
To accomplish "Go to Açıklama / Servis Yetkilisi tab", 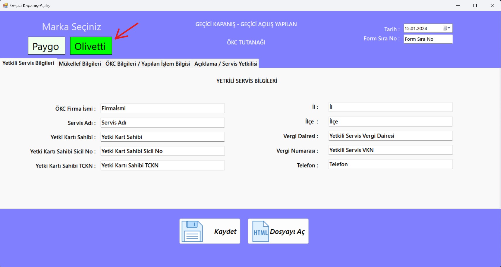I will point(225,64).
